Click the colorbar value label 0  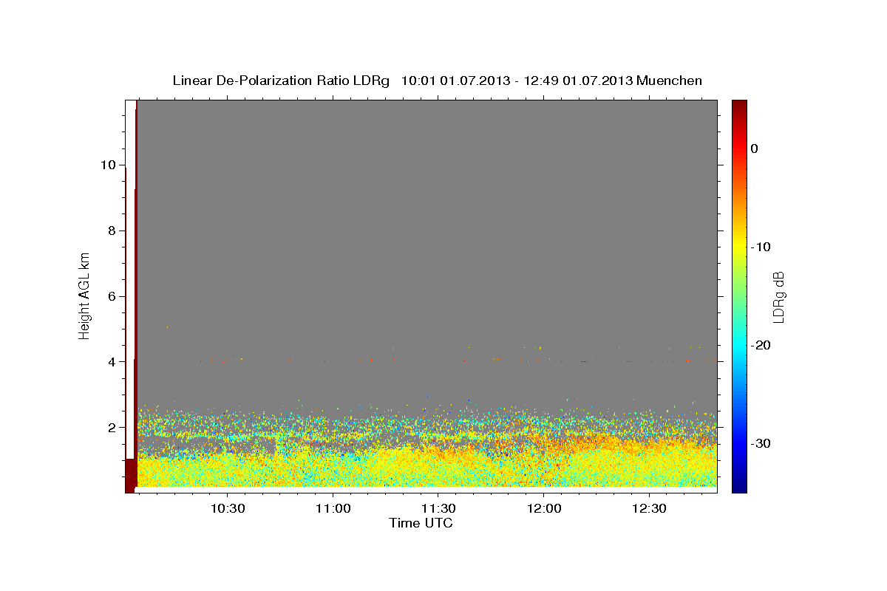point(755,148)
